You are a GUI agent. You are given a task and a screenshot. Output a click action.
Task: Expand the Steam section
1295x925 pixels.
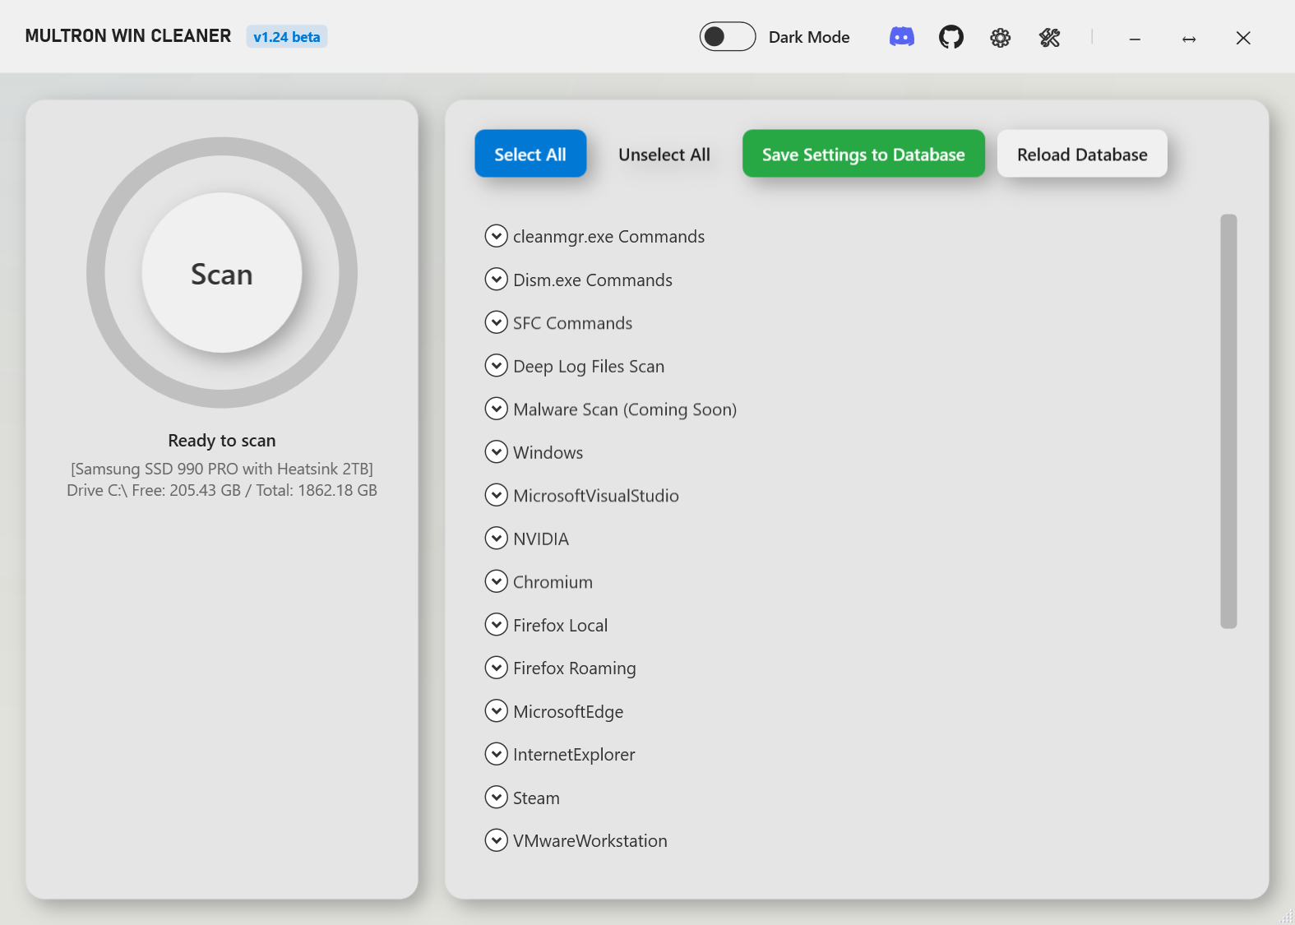(496, 798)
